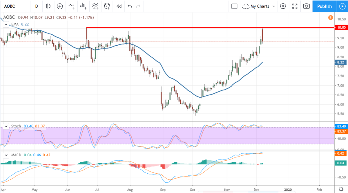Screen dimensions: 348x193
Task: Click the red 10.05 price line label
Action: 340,27
